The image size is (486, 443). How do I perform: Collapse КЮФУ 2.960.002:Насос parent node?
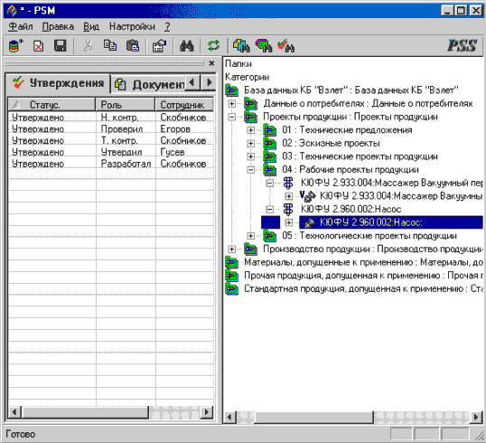click(x=270, y=210)
